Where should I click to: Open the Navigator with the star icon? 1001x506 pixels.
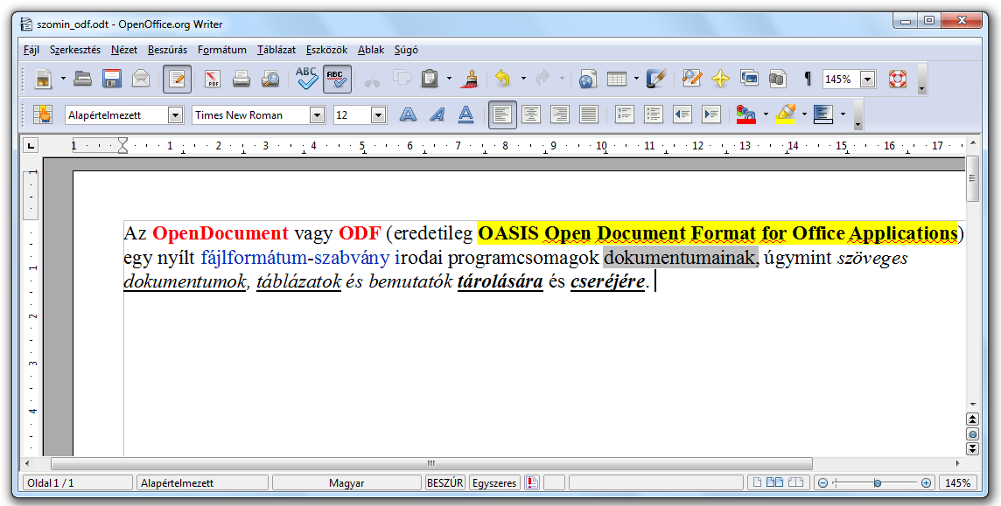tap(720, 79)
